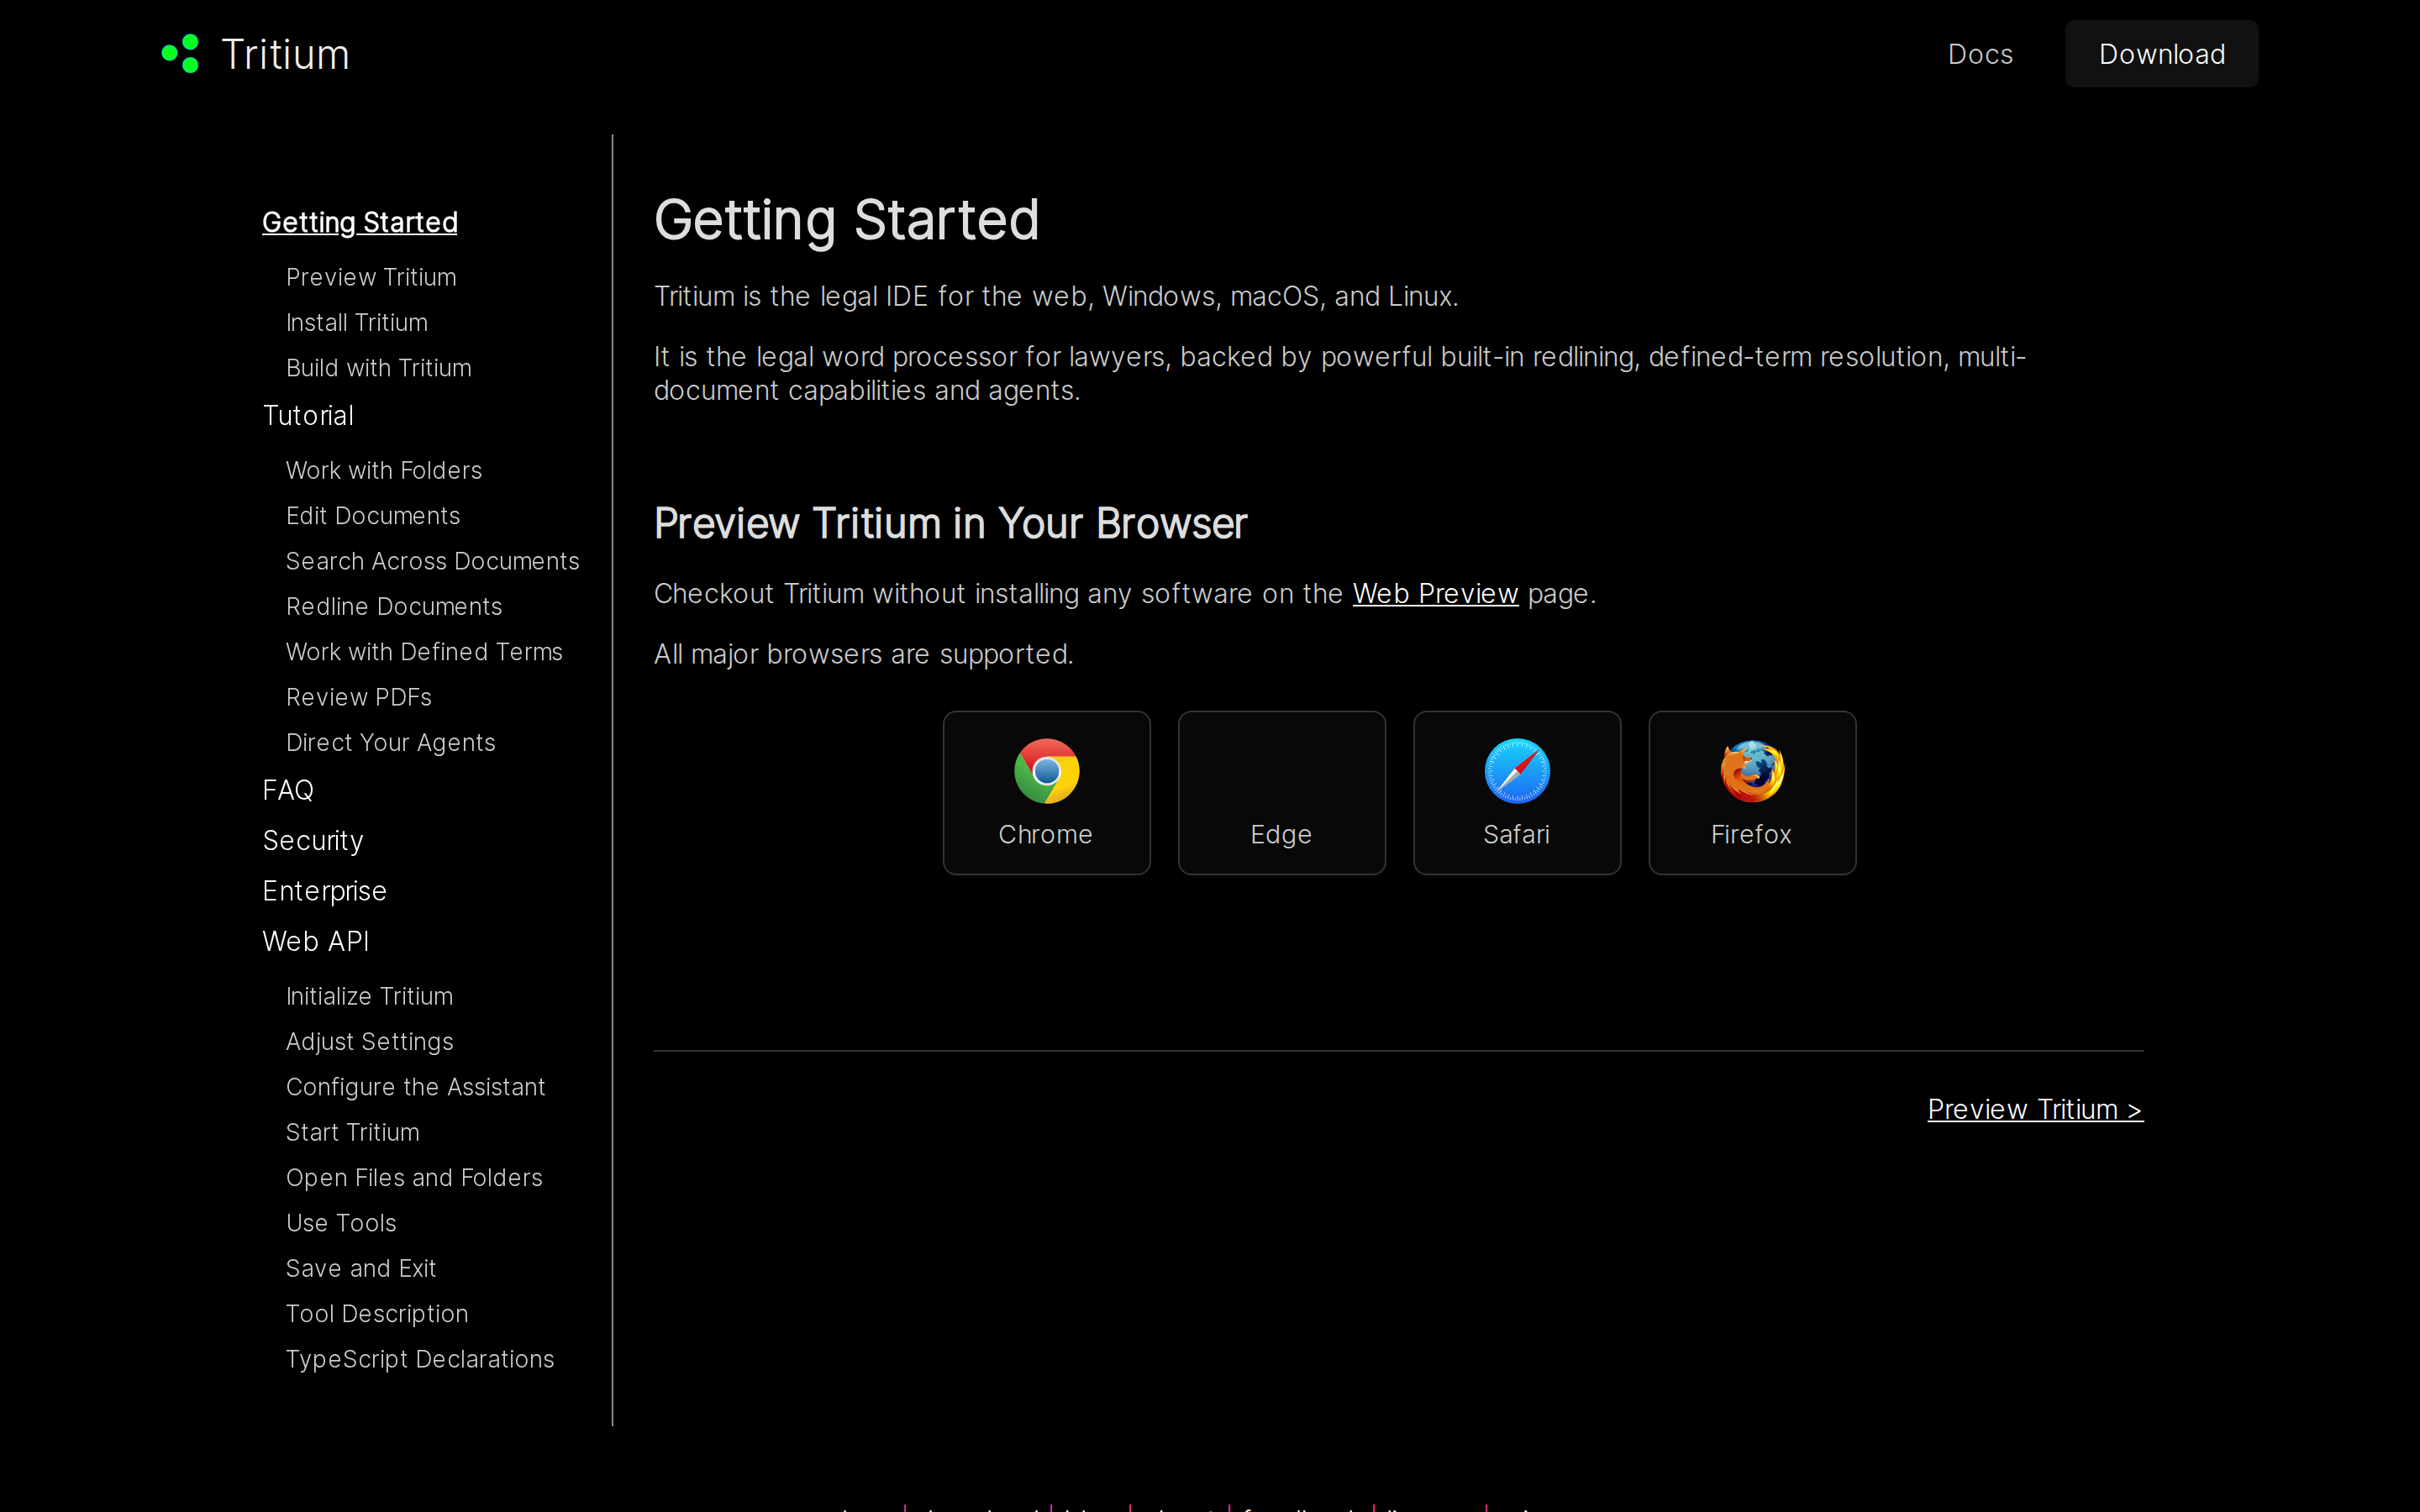This screenshot has height=1512, width=2420.
Task: Open the Edge browser card
Action: pyautogui.click(x=1281, y=793)
